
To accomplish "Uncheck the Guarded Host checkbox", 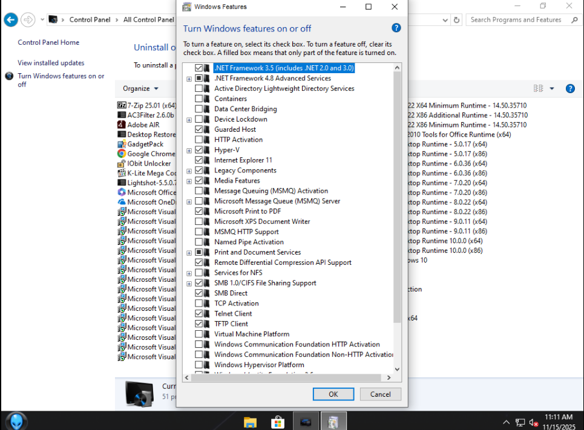I will point(199,129).
